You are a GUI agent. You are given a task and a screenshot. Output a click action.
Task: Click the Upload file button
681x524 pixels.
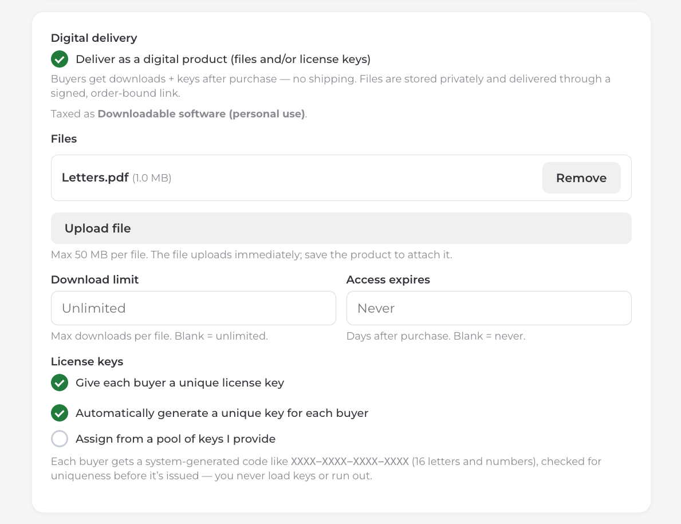[x=341, y=228]
